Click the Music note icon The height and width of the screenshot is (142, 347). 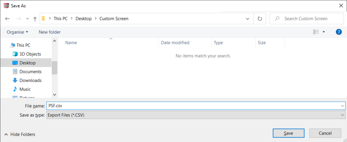point(15,89)
